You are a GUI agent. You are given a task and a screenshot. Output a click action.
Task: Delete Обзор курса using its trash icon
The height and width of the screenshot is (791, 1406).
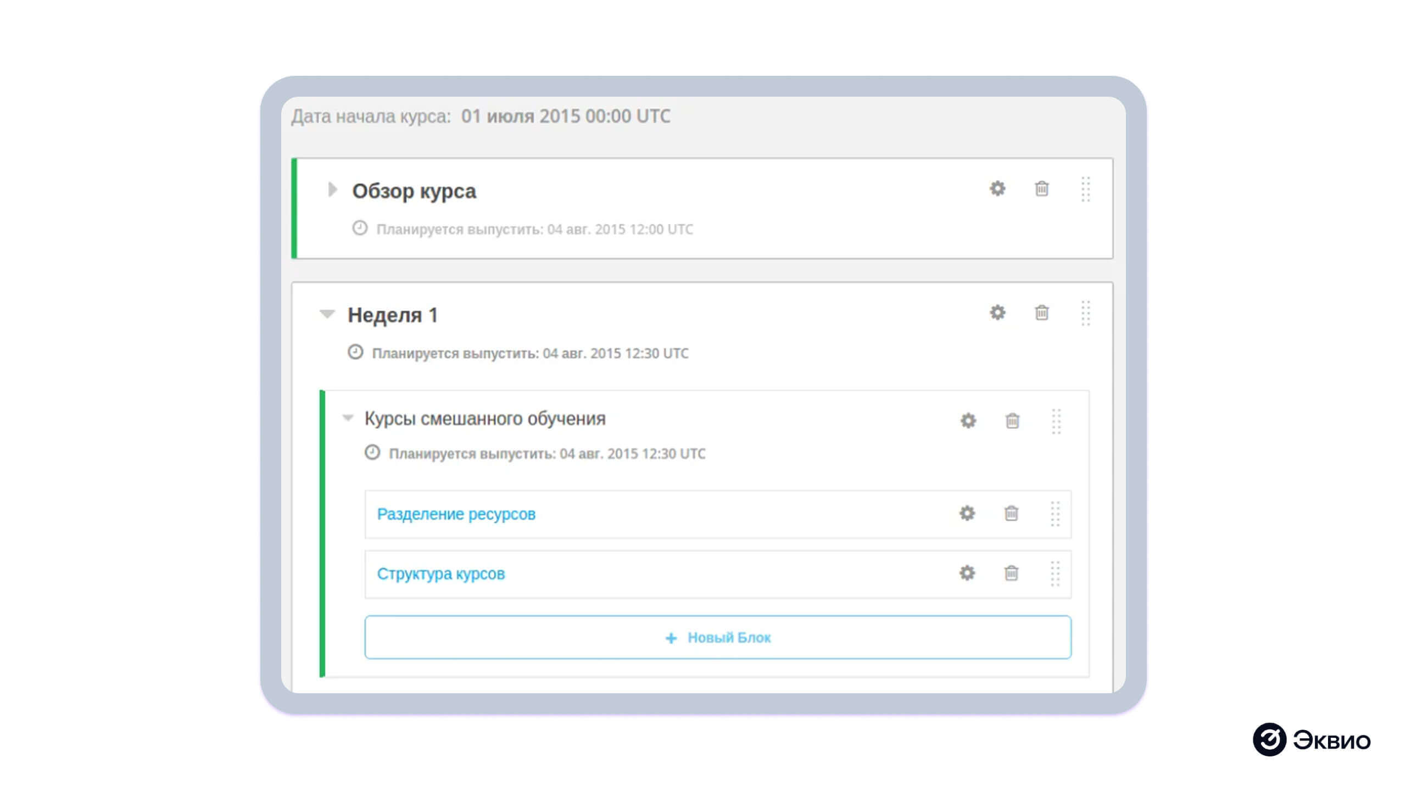coord(1042,189)
